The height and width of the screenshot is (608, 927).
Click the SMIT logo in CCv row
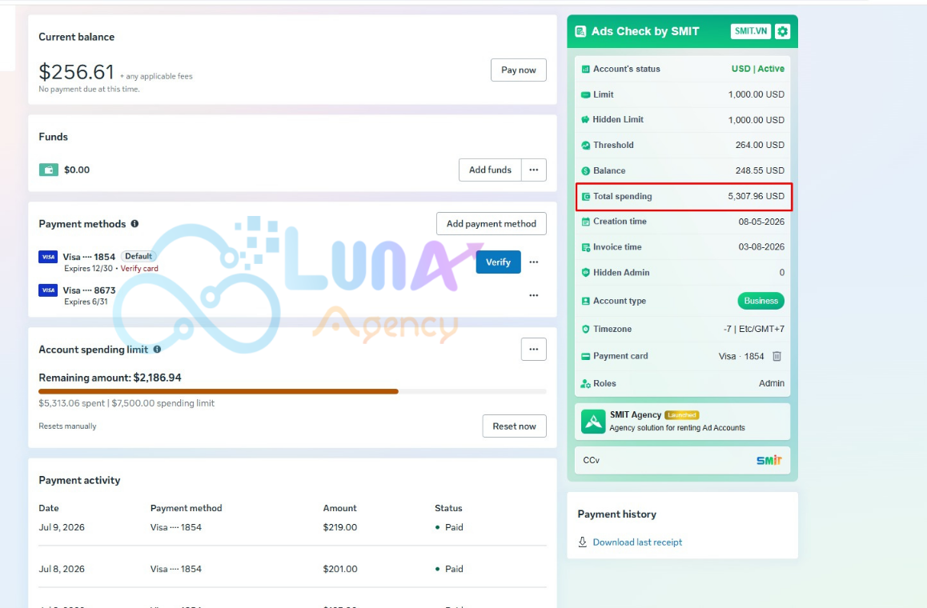click(769, 460)
